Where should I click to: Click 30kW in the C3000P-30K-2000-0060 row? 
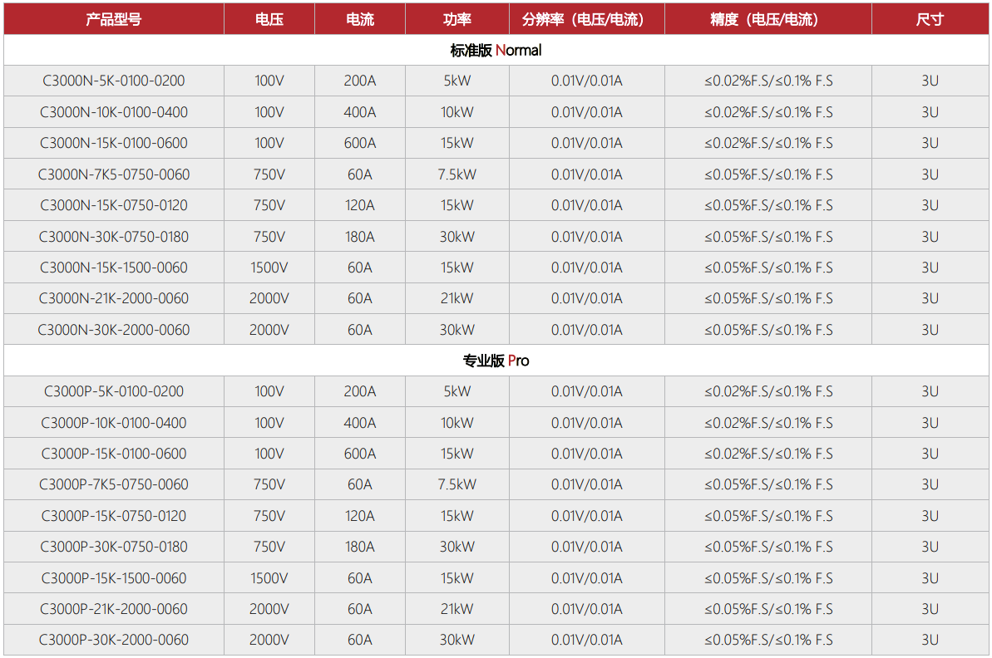457,641
